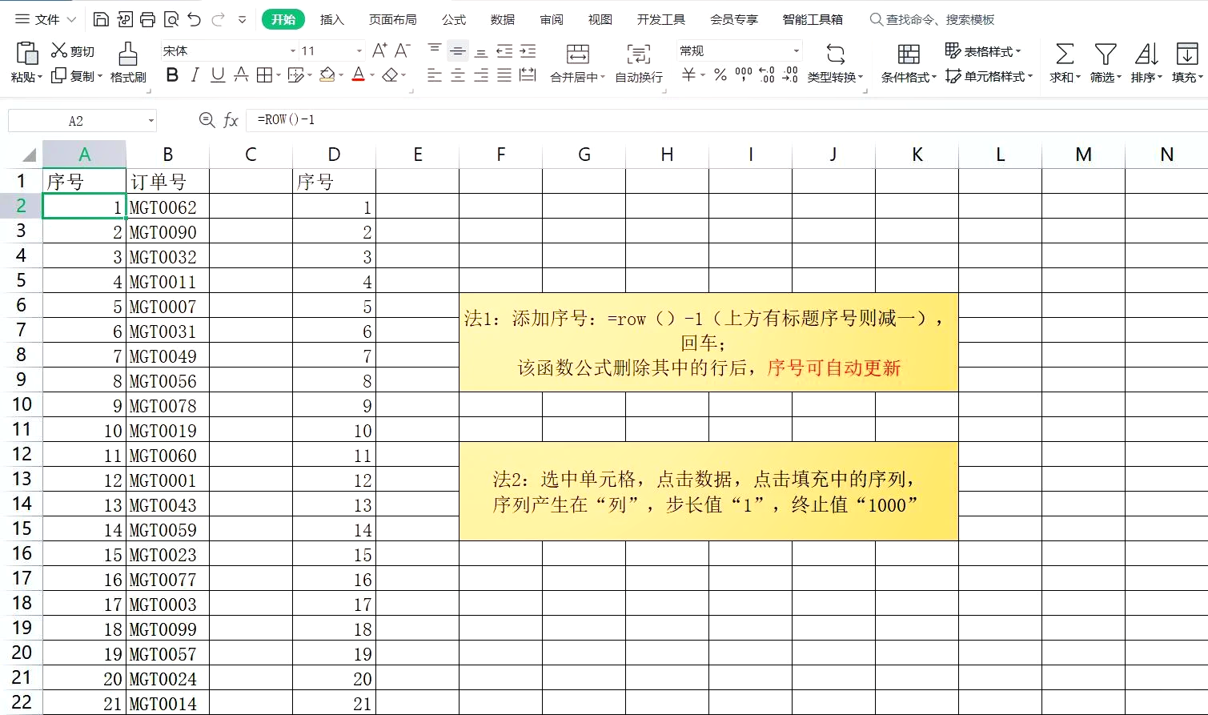Viewport: 1208px width, 715px height.
Task: Increase decimal places icon
Action: tap(767, 75)
